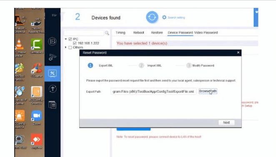
Task: Select the Device Password tab
Action: point(180,32)
